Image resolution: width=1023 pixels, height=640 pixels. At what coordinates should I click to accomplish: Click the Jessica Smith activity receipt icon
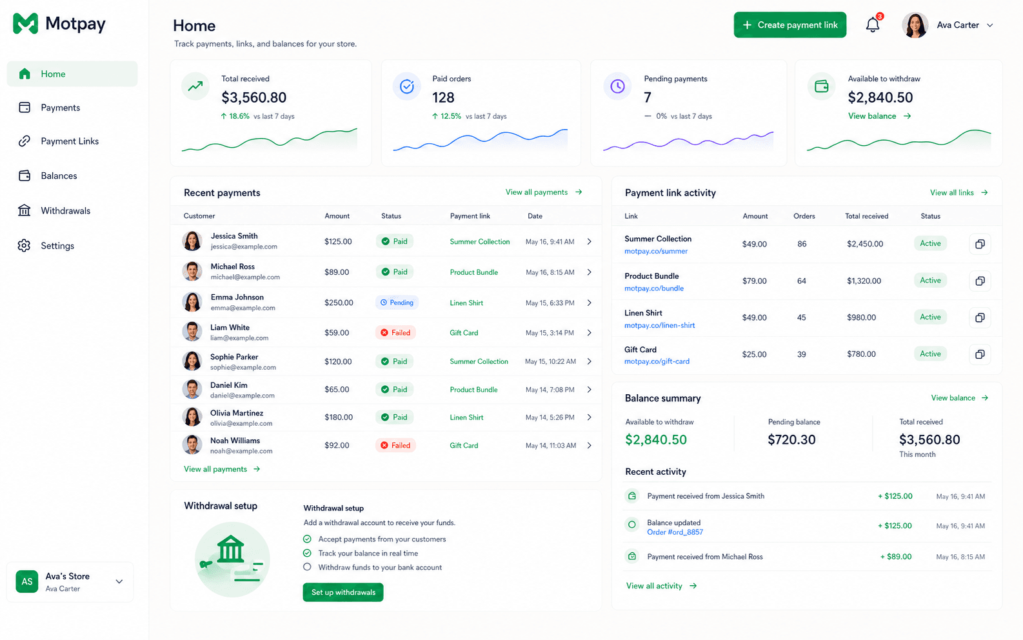click(x=632, y=495)
